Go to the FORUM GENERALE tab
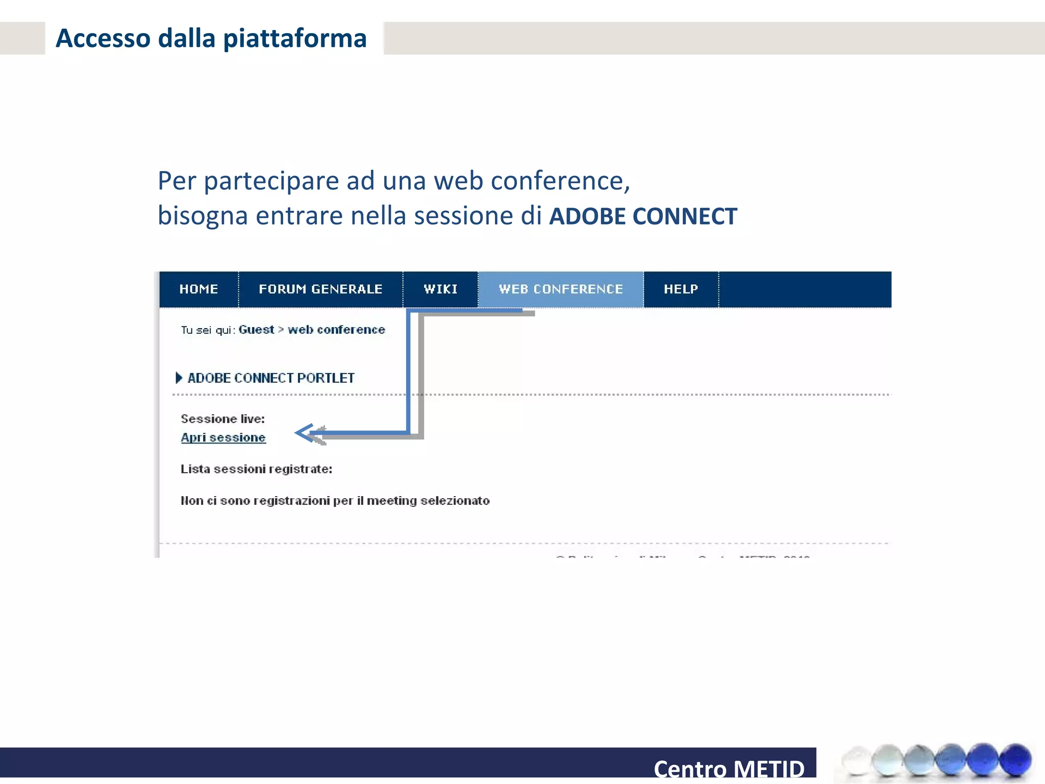 pos(320,289)
